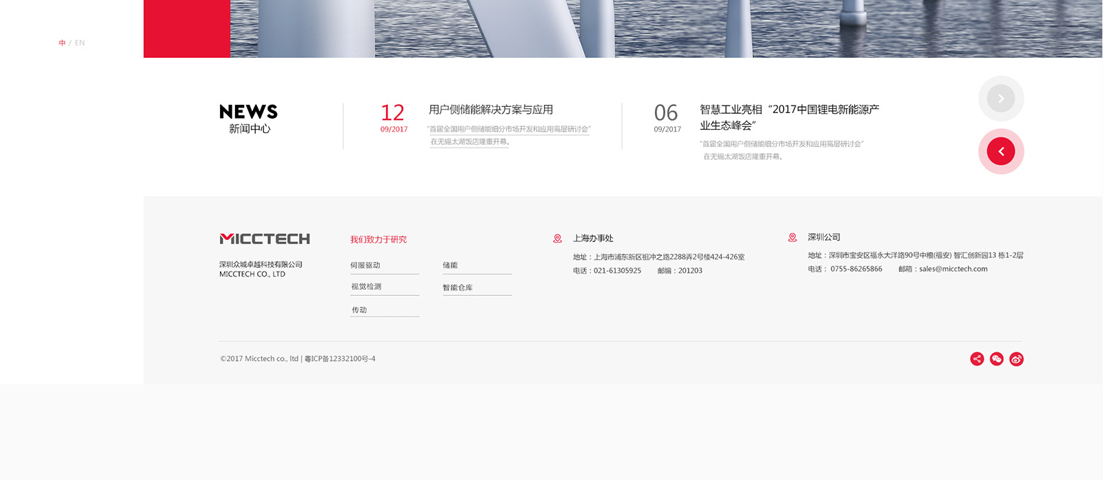Screen dimensions: 1103x480
Task: Open the WeChat social icon
Action: (x=996, y=359)
